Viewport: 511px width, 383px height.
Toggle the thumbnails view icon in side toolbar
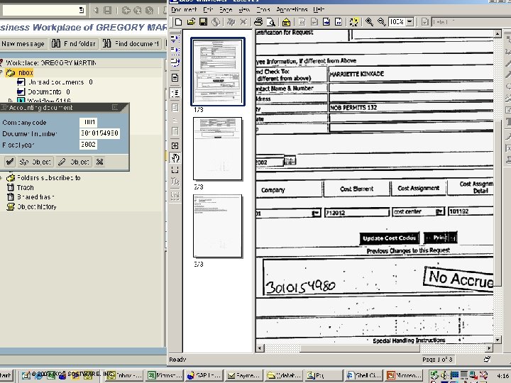tap(175, 94)
